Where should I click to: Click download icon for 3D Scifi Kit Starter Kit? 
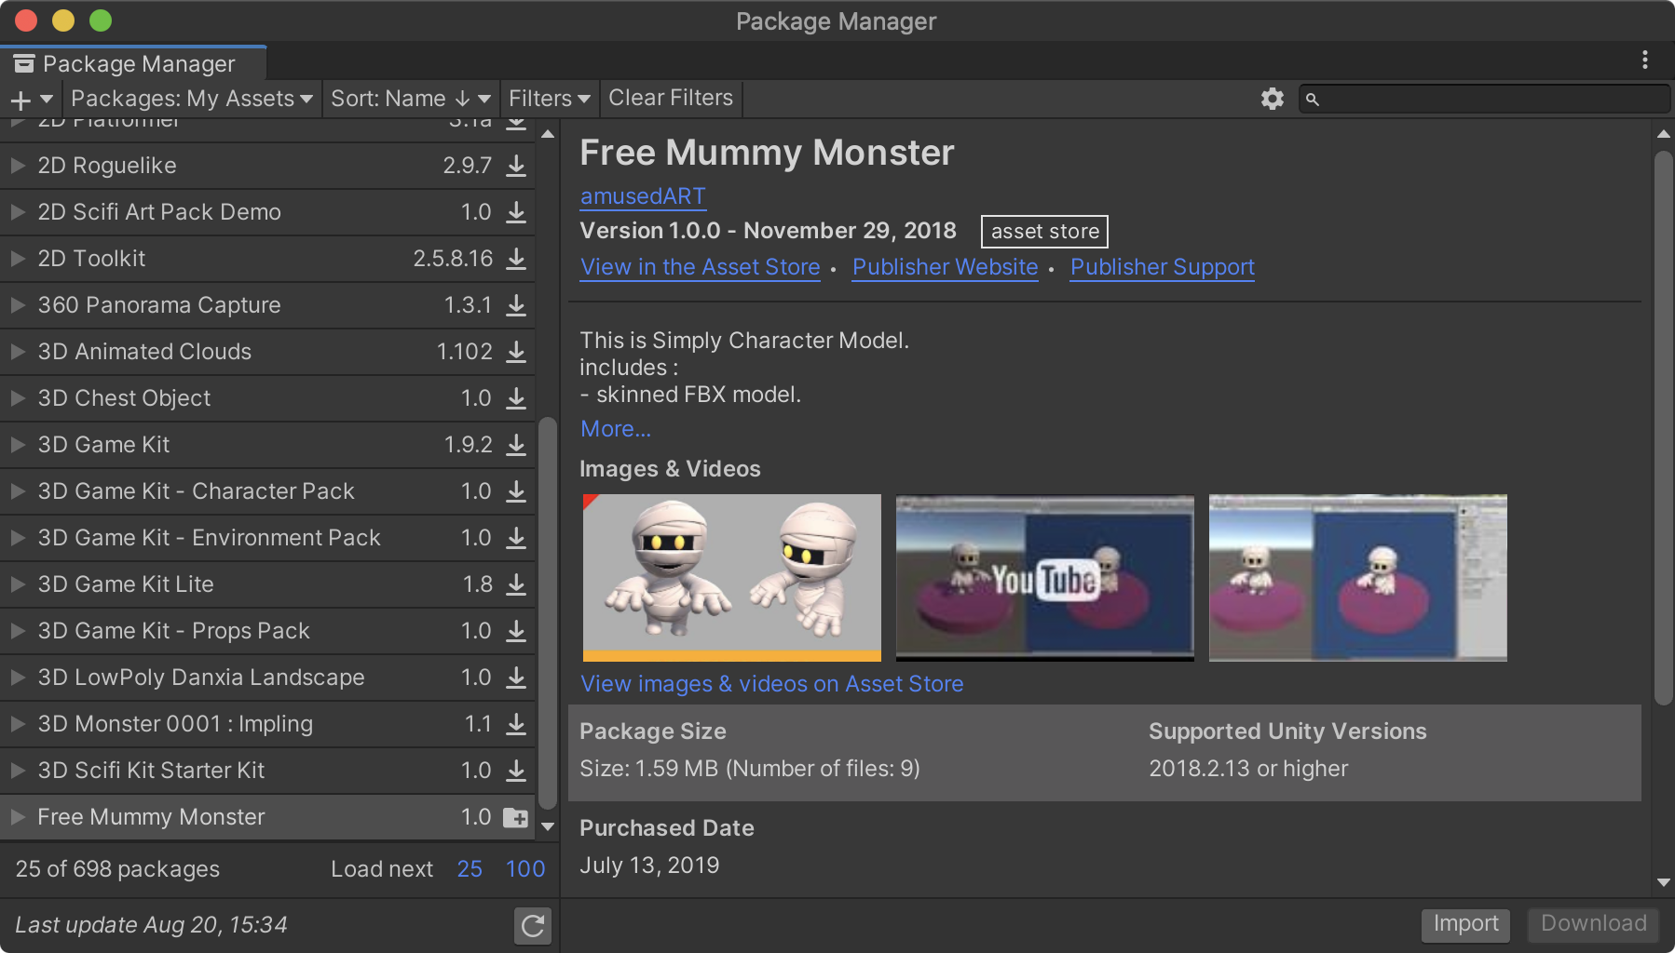tap(516, 771)
